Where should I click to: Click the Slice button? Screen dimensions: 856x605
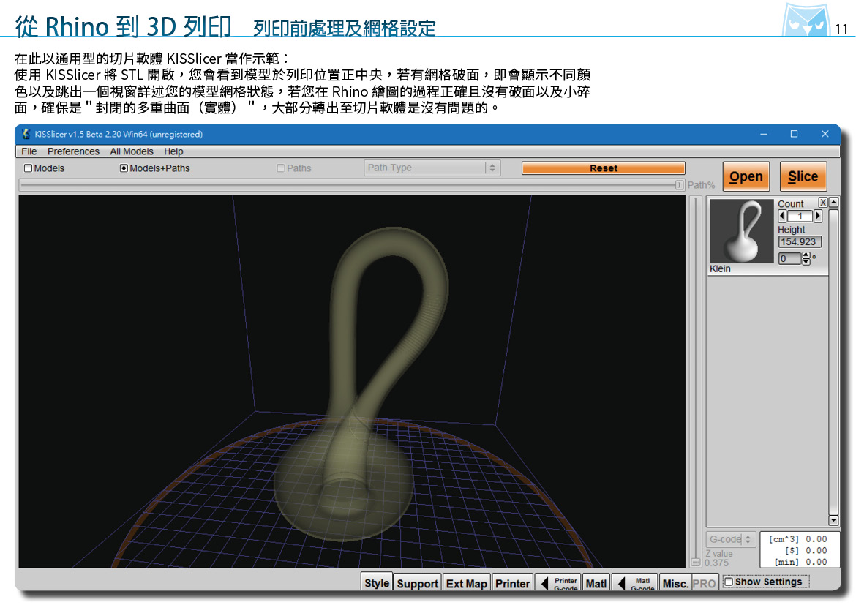pos(803,176)
